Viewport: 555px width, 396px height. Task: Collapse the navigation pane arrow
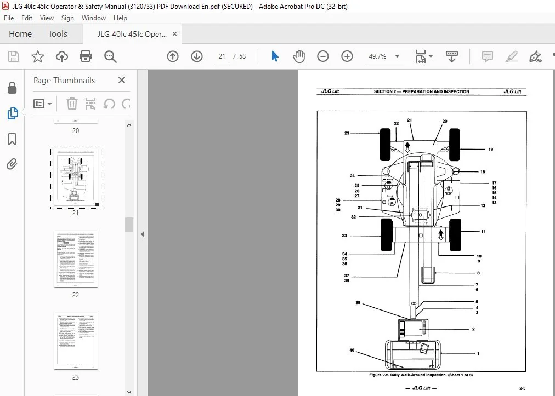click(x=143, y=234)
